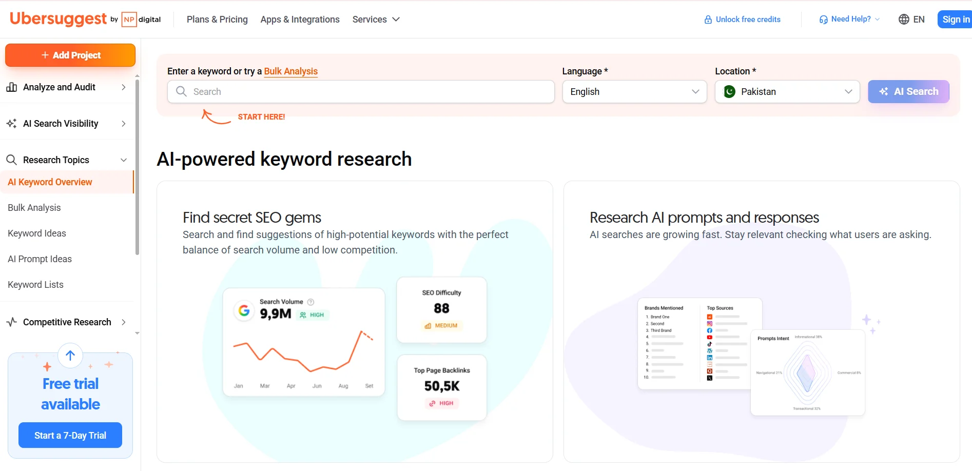Follow the Bulk Analysis link

point(291,71)
